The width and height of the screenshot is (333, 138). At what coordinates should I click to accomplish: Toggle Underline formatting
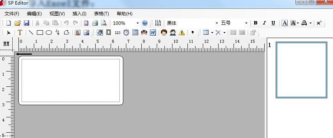point(273,23)
